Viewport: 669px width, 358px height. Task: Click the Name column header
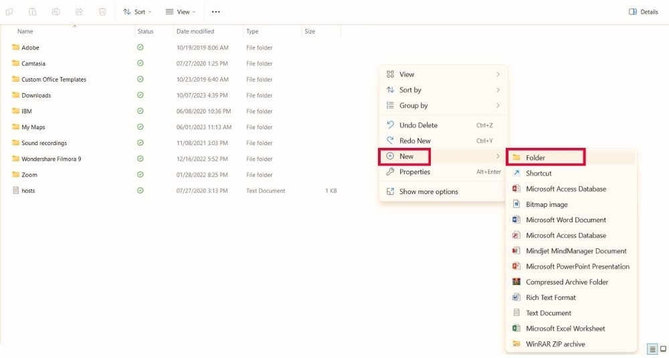tap(25, 31)
